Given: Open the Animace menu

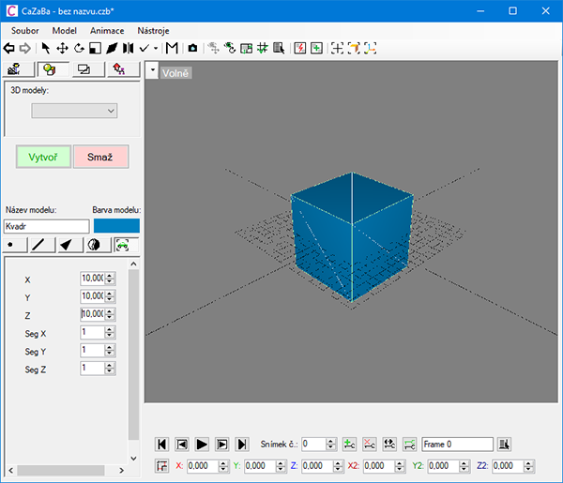Looking at the screenshot, I should pos(107,30).
